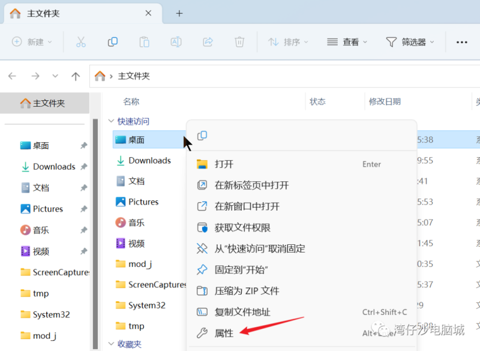Image resolution: width=480 pixels, height=351 pixels.
Task: Expand the 新建 new-item dropdown
Action: [x=31, y=42]
